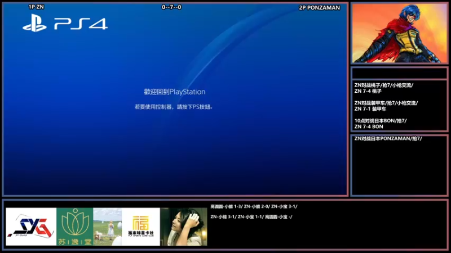Click the yellow 福 card club logo

point(141,227)
